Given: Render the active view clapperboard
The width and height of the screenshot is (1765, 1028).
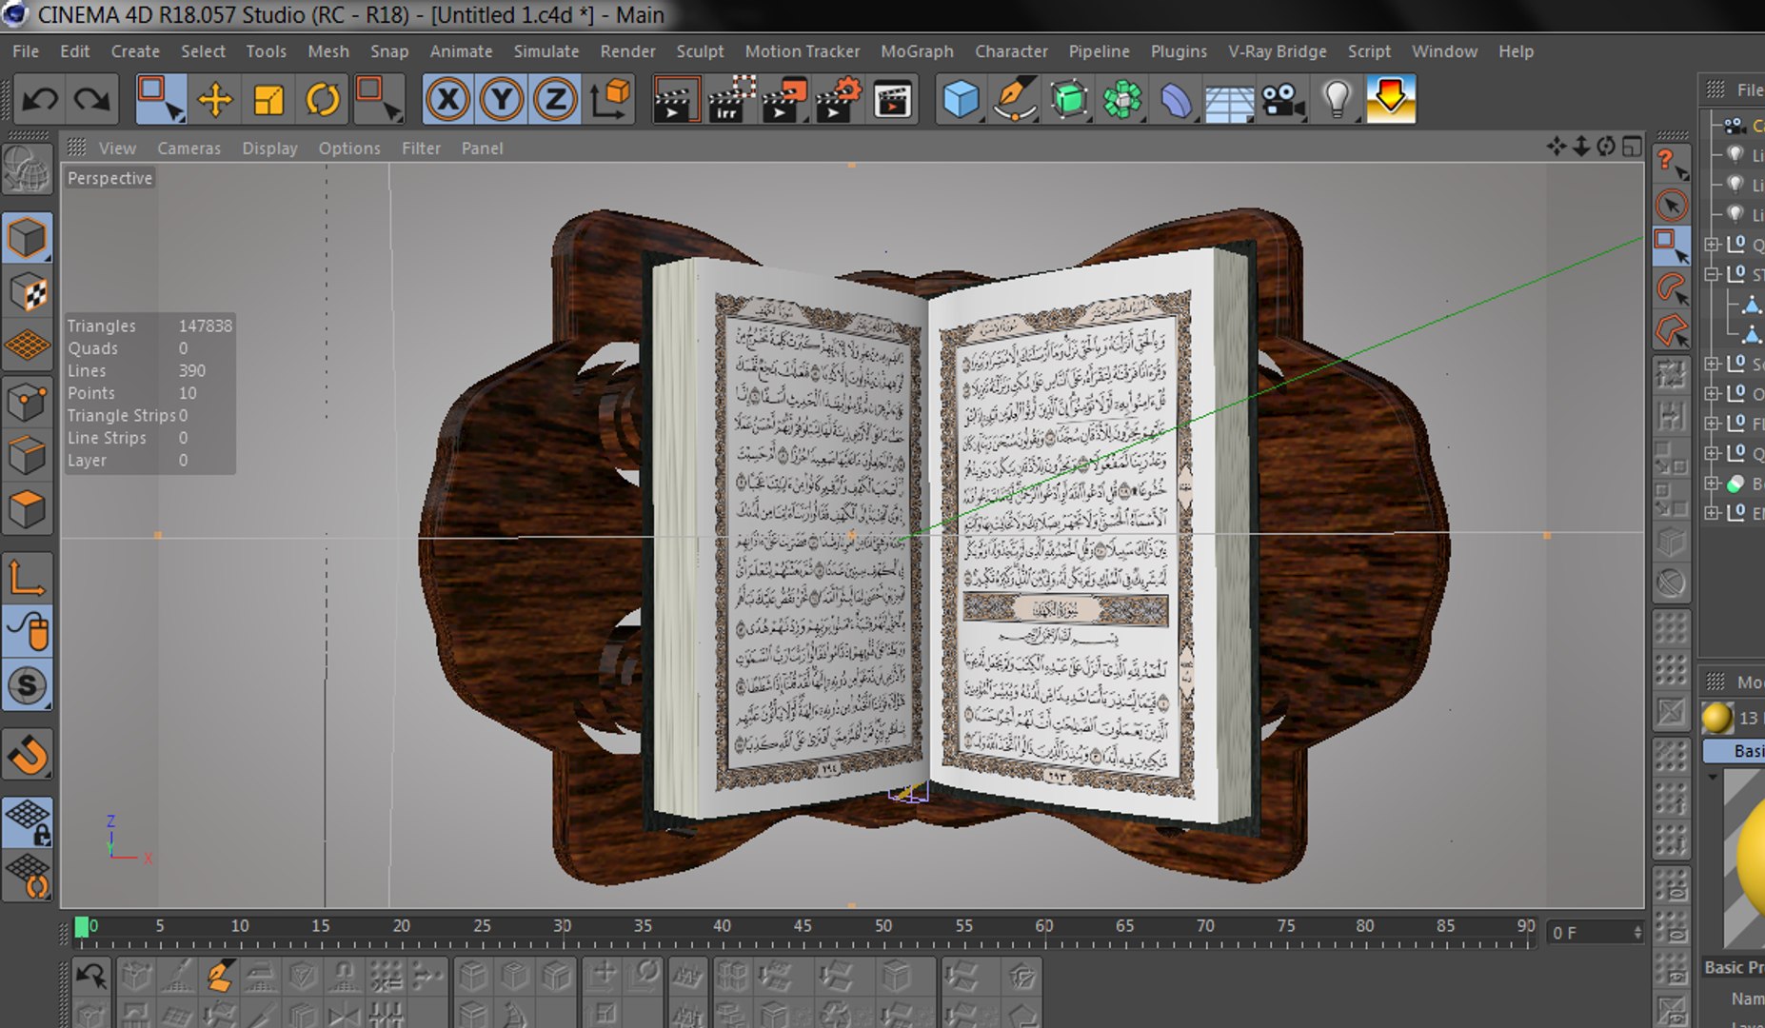Looking at the screenshot, I should click(676, 99).
